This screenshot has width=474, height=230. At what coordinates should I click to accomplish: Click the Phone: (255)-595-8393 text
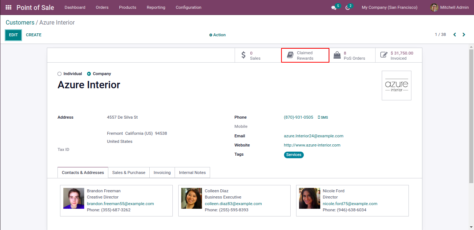(x=227, y=210)
